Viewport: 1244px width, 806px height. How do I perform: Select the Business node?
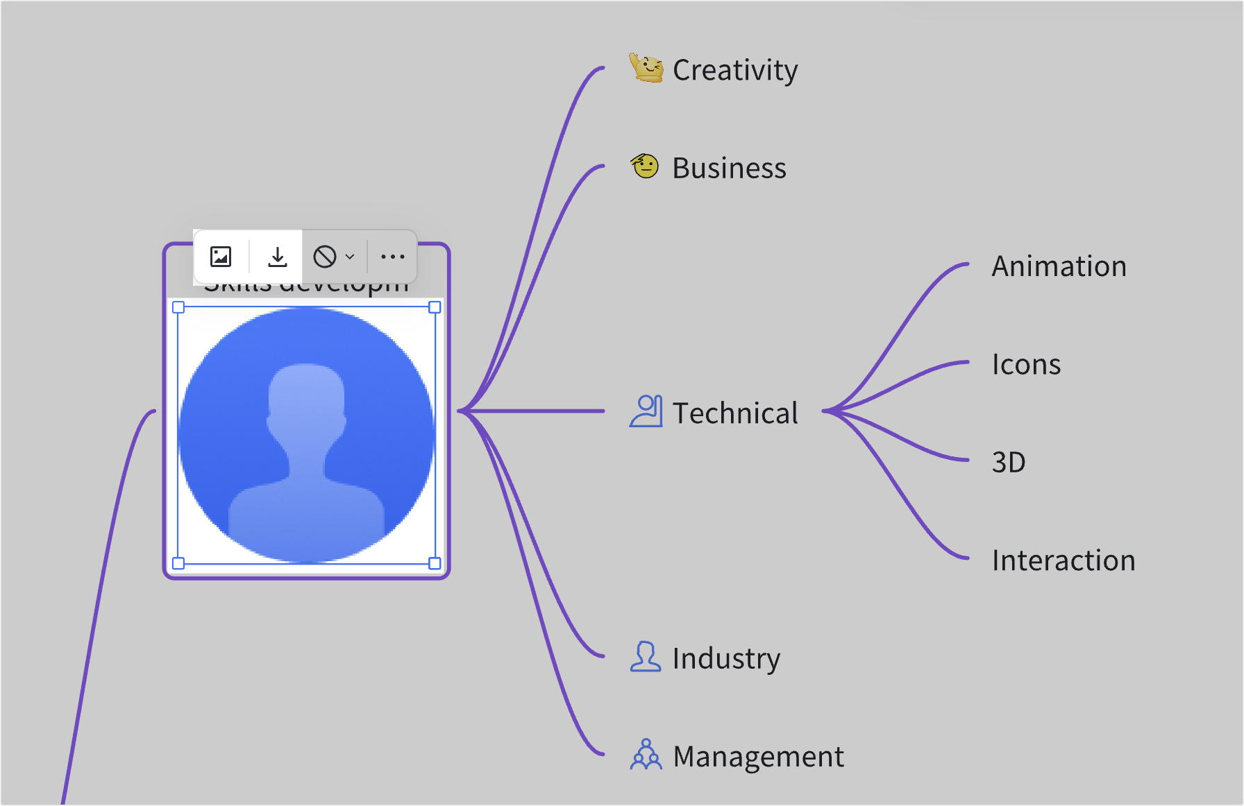point(730,168)
